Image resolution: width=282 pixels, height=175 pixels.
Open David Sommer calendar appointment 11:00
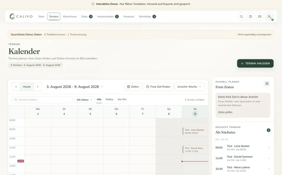tap(195, 149)
